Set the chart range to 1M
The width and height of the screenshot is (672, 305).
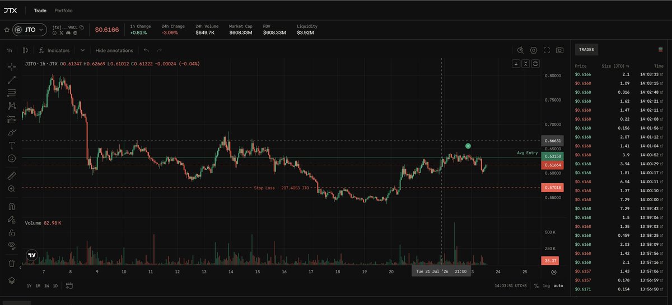click(x=38, y=285)
